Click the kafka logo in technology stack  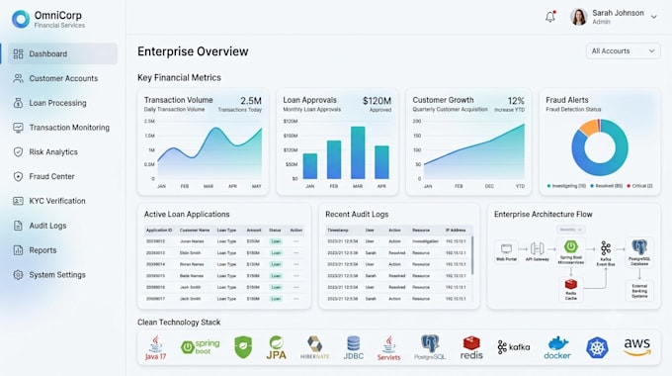tap(514, 347)
